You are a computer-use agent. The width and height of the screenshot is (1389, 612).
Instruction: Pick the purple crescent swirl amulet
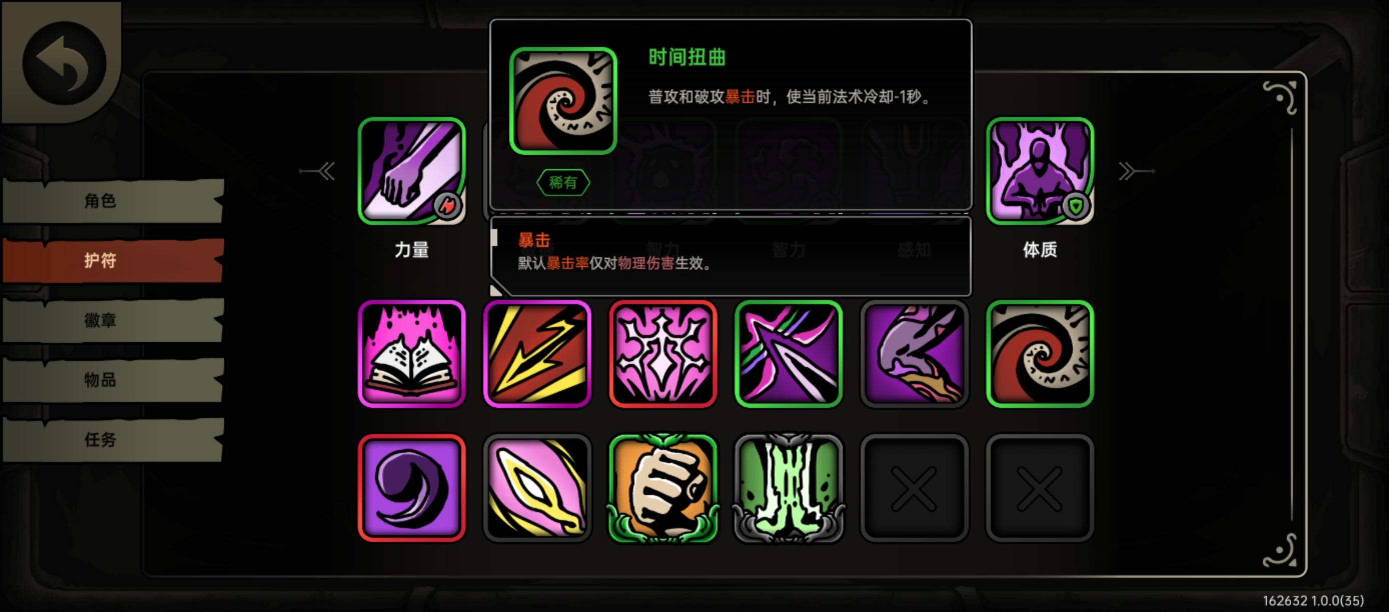[x=411, y=488]
